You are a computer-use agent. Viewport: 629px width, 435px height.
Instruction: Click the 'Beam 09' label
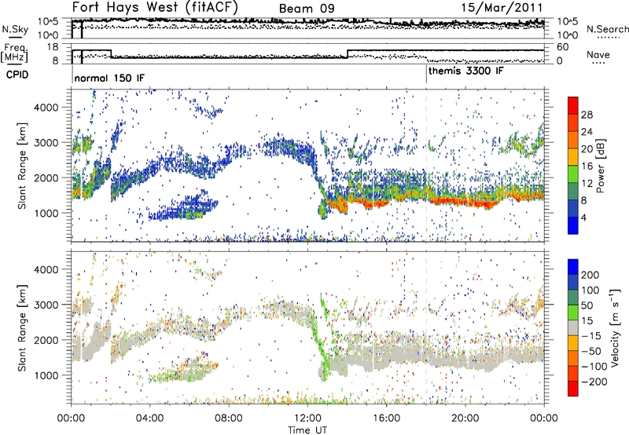pyautogui.click(x=307, y=9)
